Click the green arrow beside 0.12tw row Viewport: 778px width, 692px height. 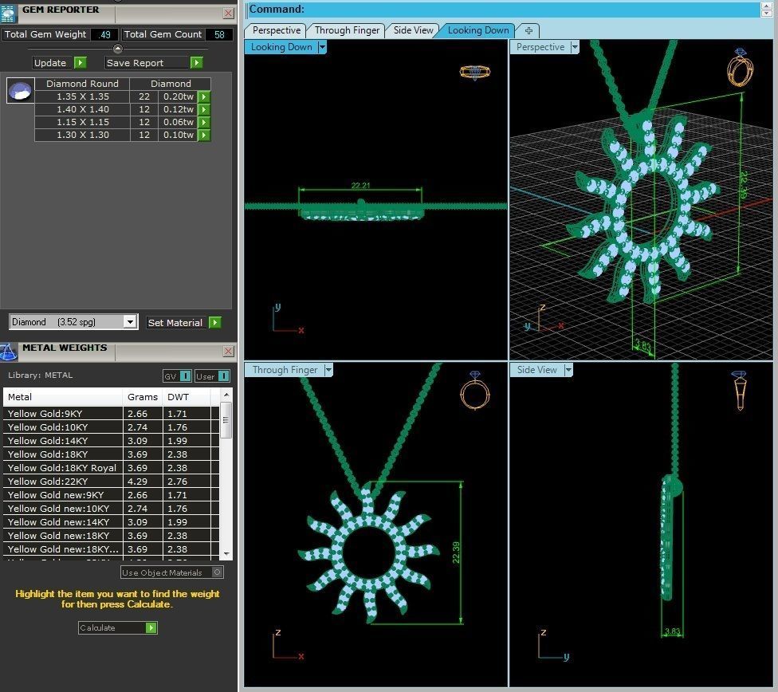point(204,109)
